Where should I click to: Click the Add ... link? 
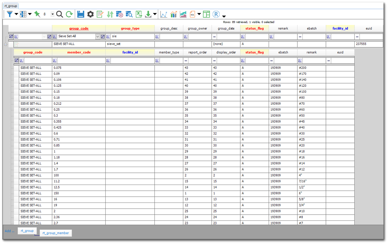pos(9,231)
